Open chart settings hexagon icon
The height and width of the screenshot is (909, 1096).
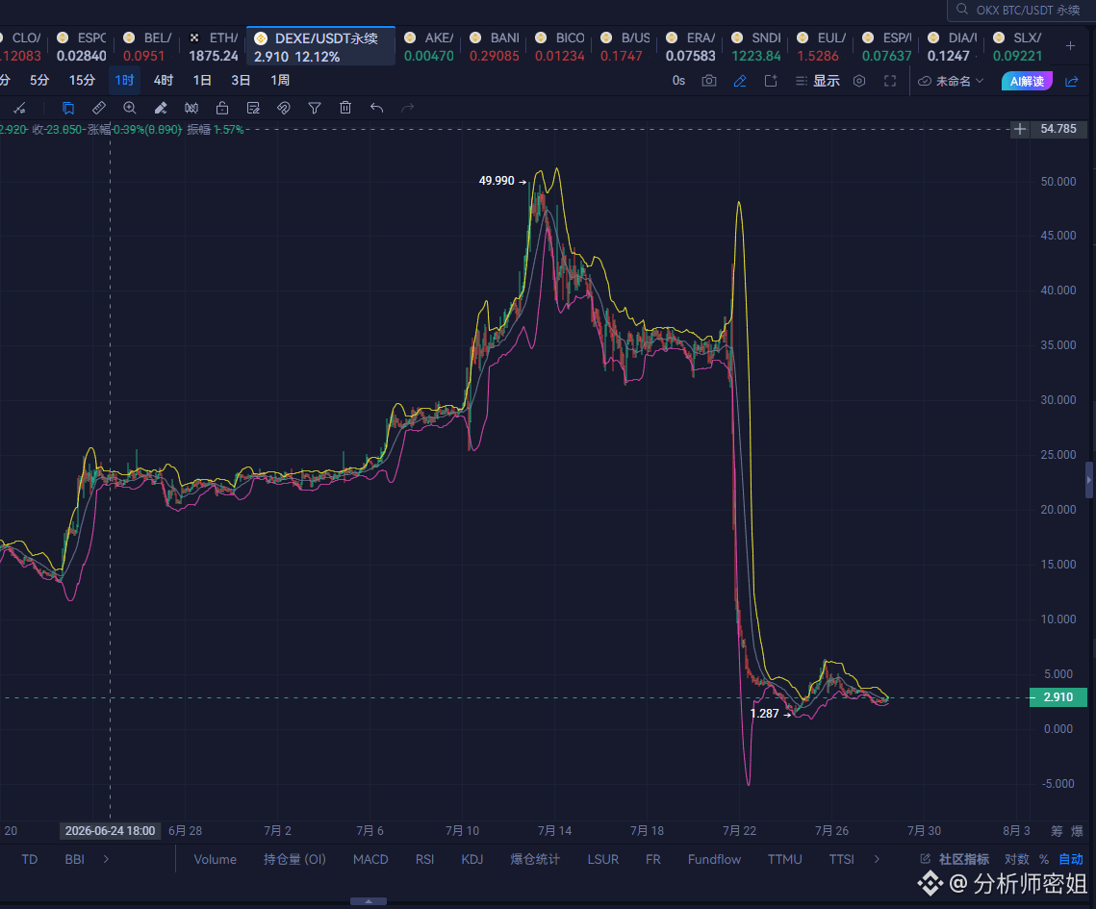tap(859, 81)
